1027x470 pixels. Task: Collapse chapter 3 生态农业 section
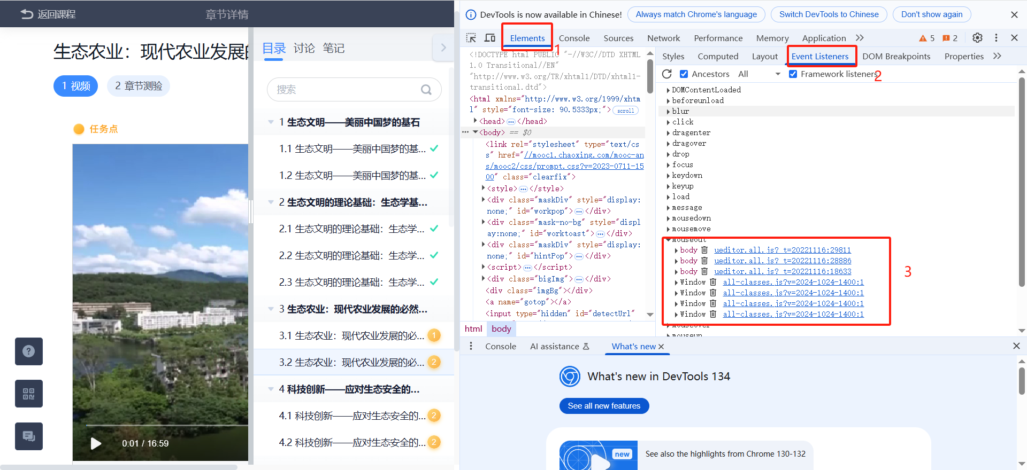pyautogui.click(x=271, y=309)
